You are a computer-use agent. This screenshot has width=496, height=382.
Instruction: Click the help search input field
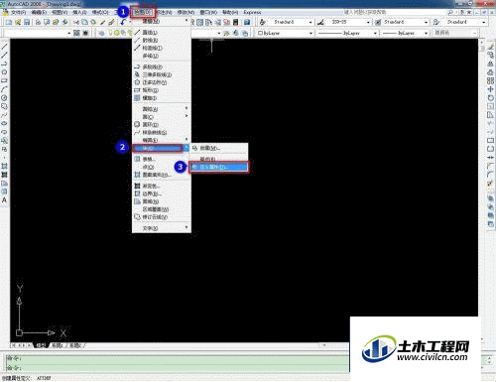pyautogui.click(x=394, y=12)
